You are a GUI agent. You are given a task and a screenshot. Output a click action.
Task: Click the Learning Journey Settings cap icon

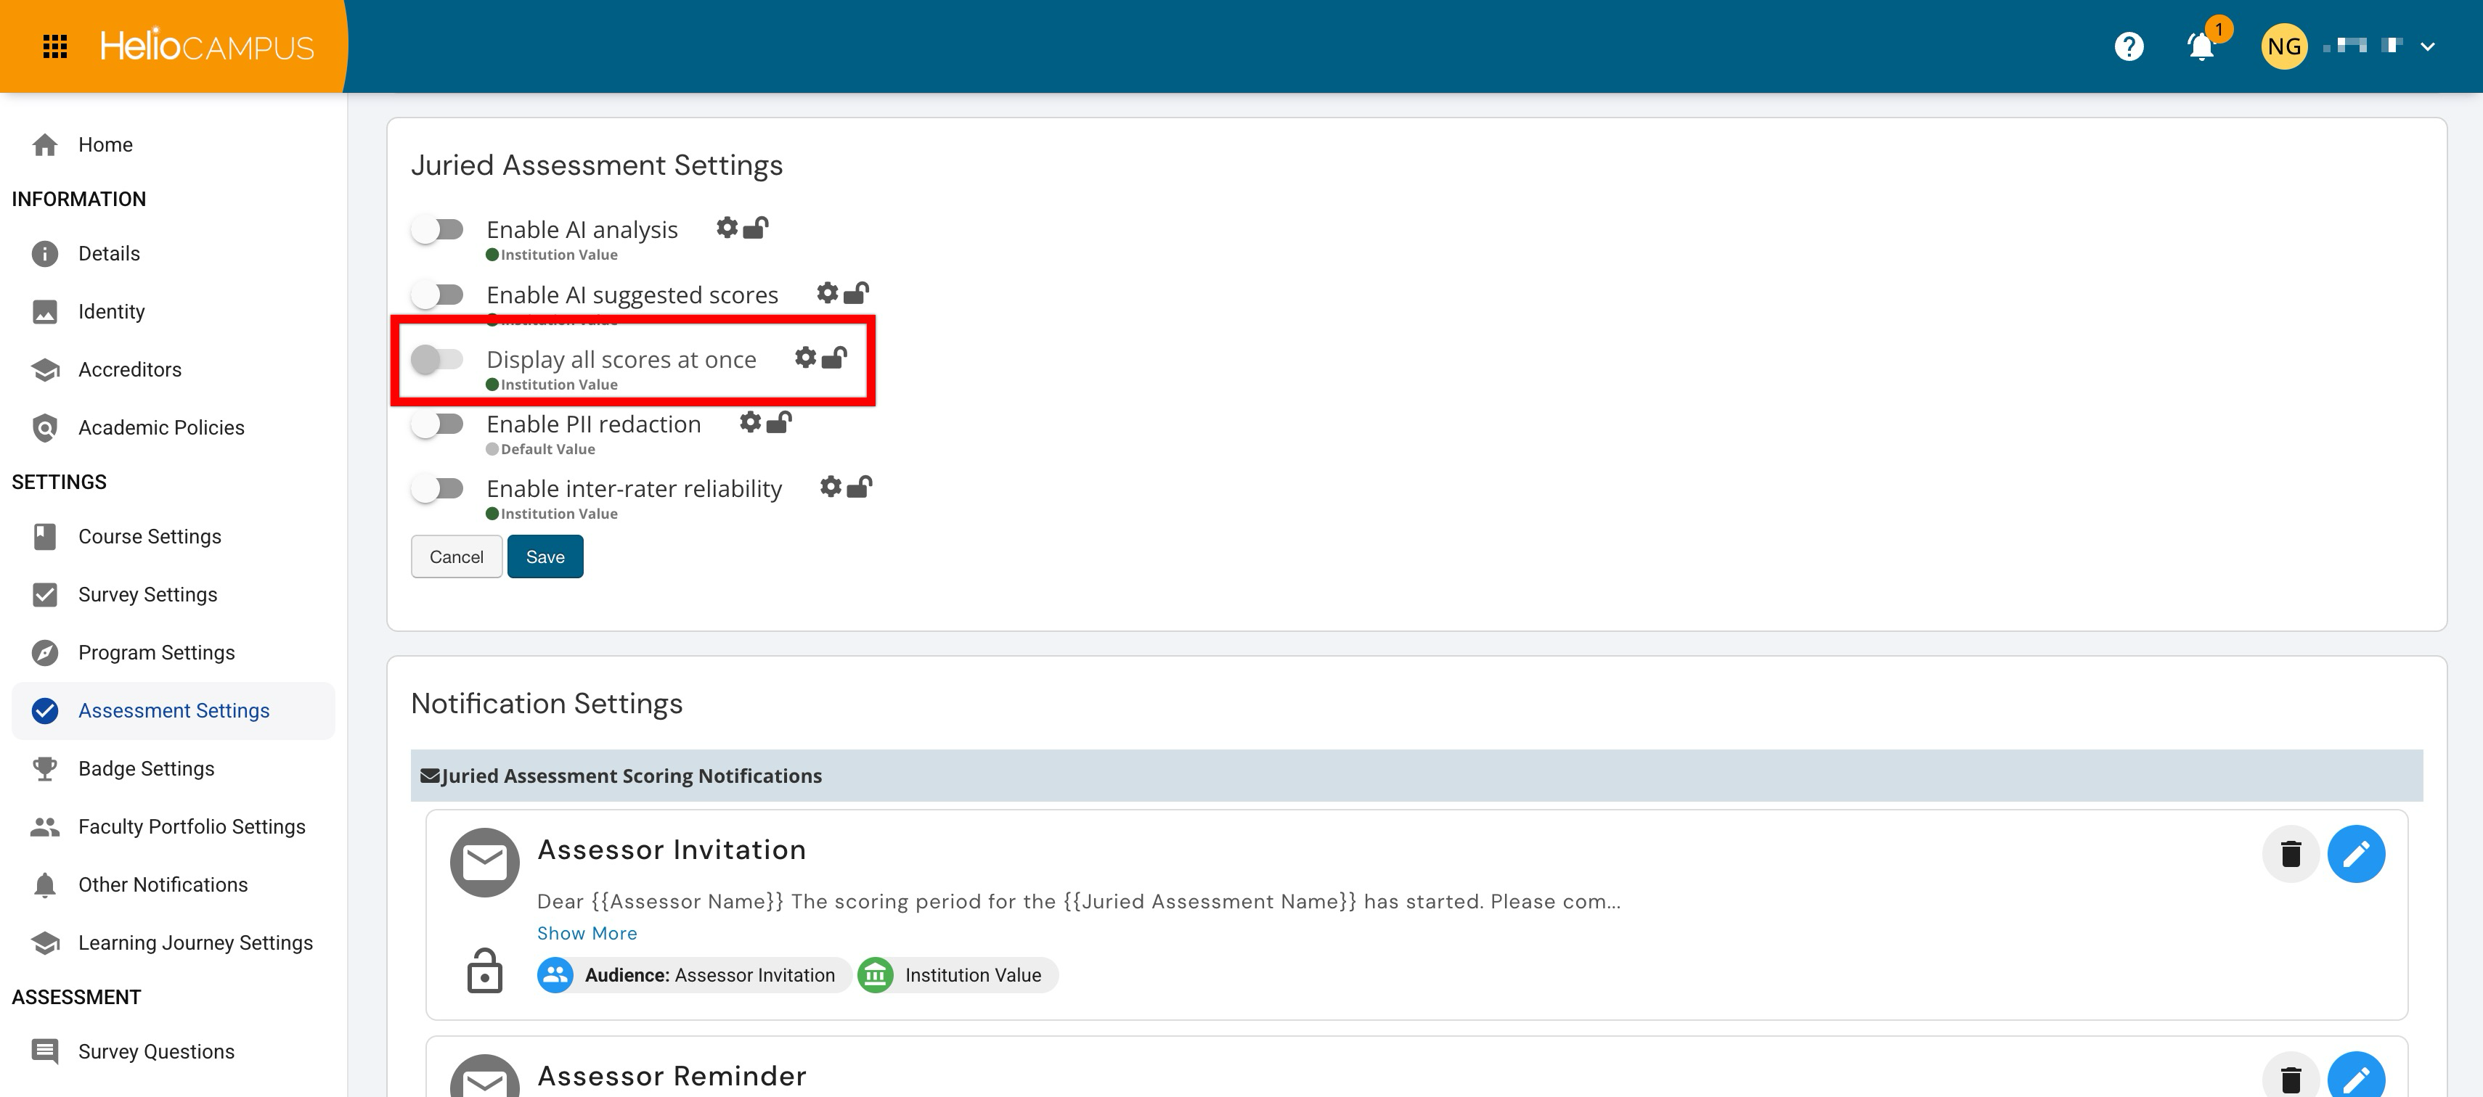[x=44, y=942]
